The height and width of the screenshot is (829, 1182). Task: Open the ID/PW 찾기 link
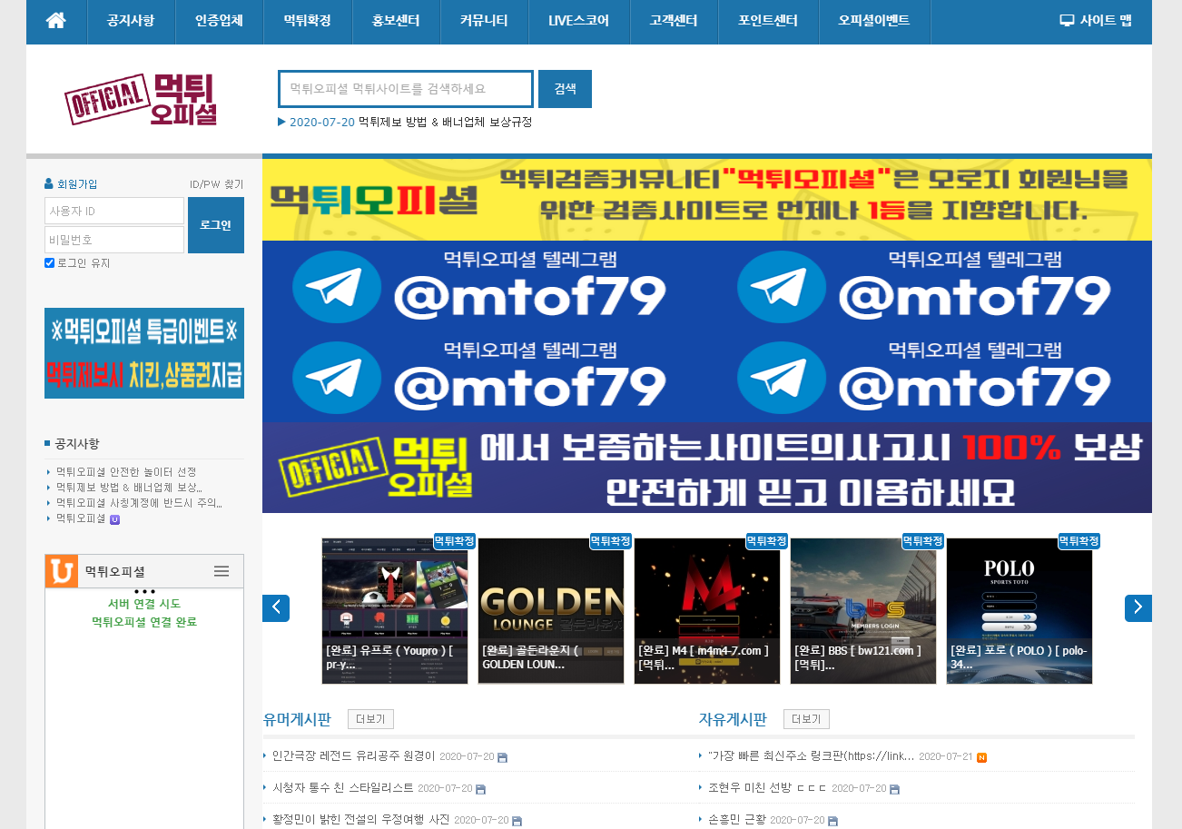tap(216, 184)
